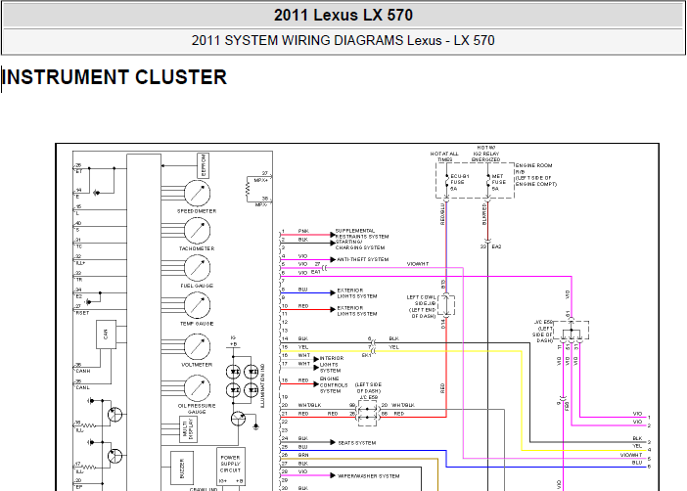Click the TACHOMETER label in the diagram
This screenshot has height=491, width=687.
tap(197, 248)
